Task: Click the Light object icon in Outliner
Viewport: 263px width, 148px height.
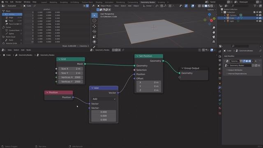Action: tap(228, 21)
